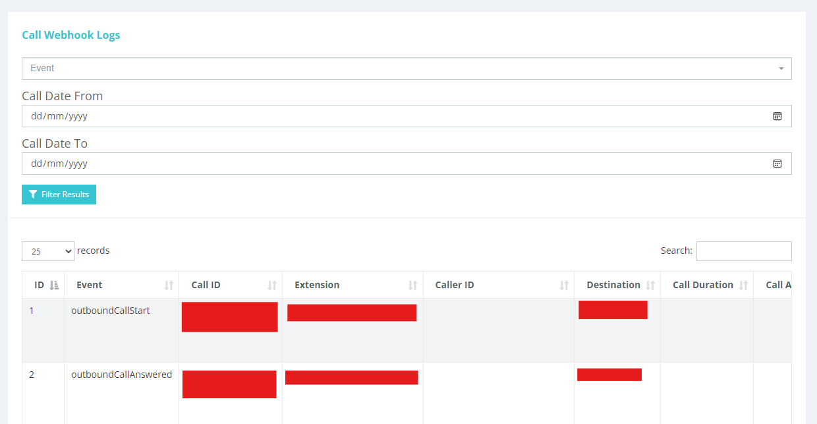817x424 pixels.
Task: Sort table using ID column sort icon
Action: coord(53,284)
